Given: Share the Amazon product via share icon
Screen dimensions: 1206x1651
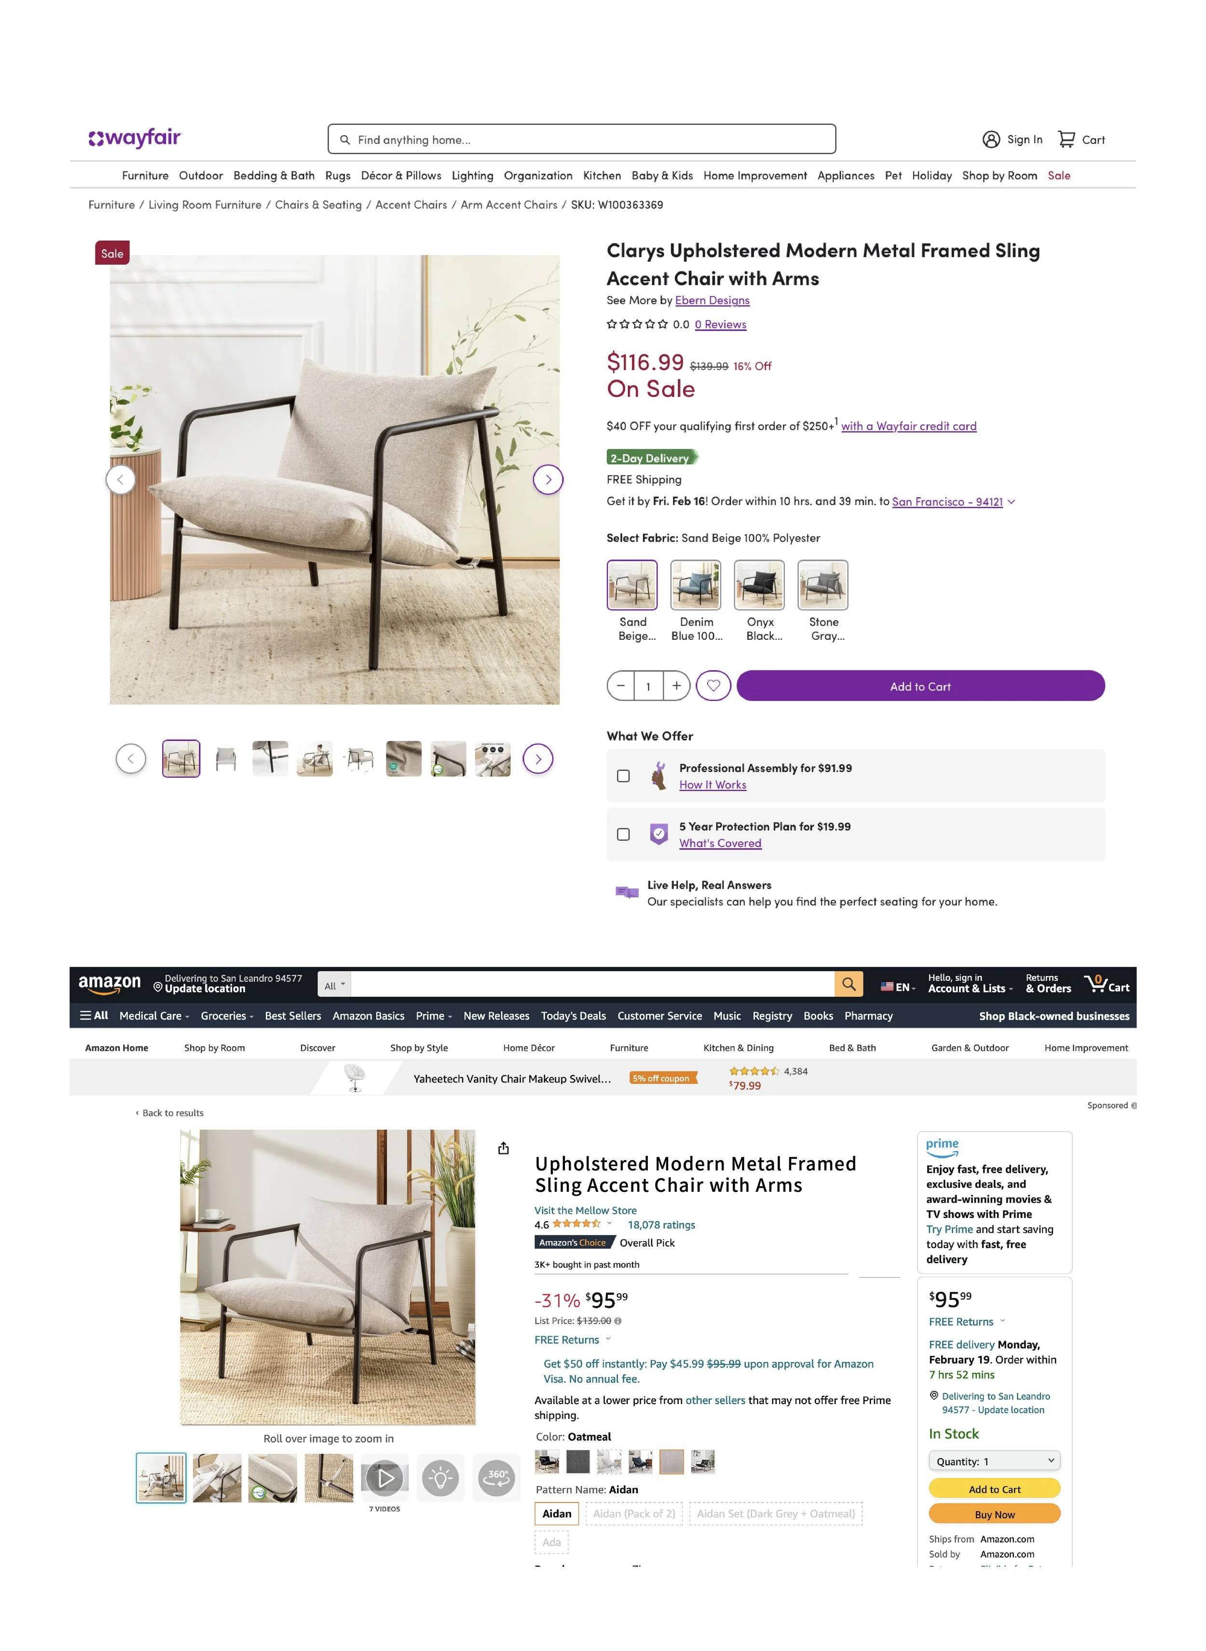Looking at the screenshot, I should coord(503,1149).
